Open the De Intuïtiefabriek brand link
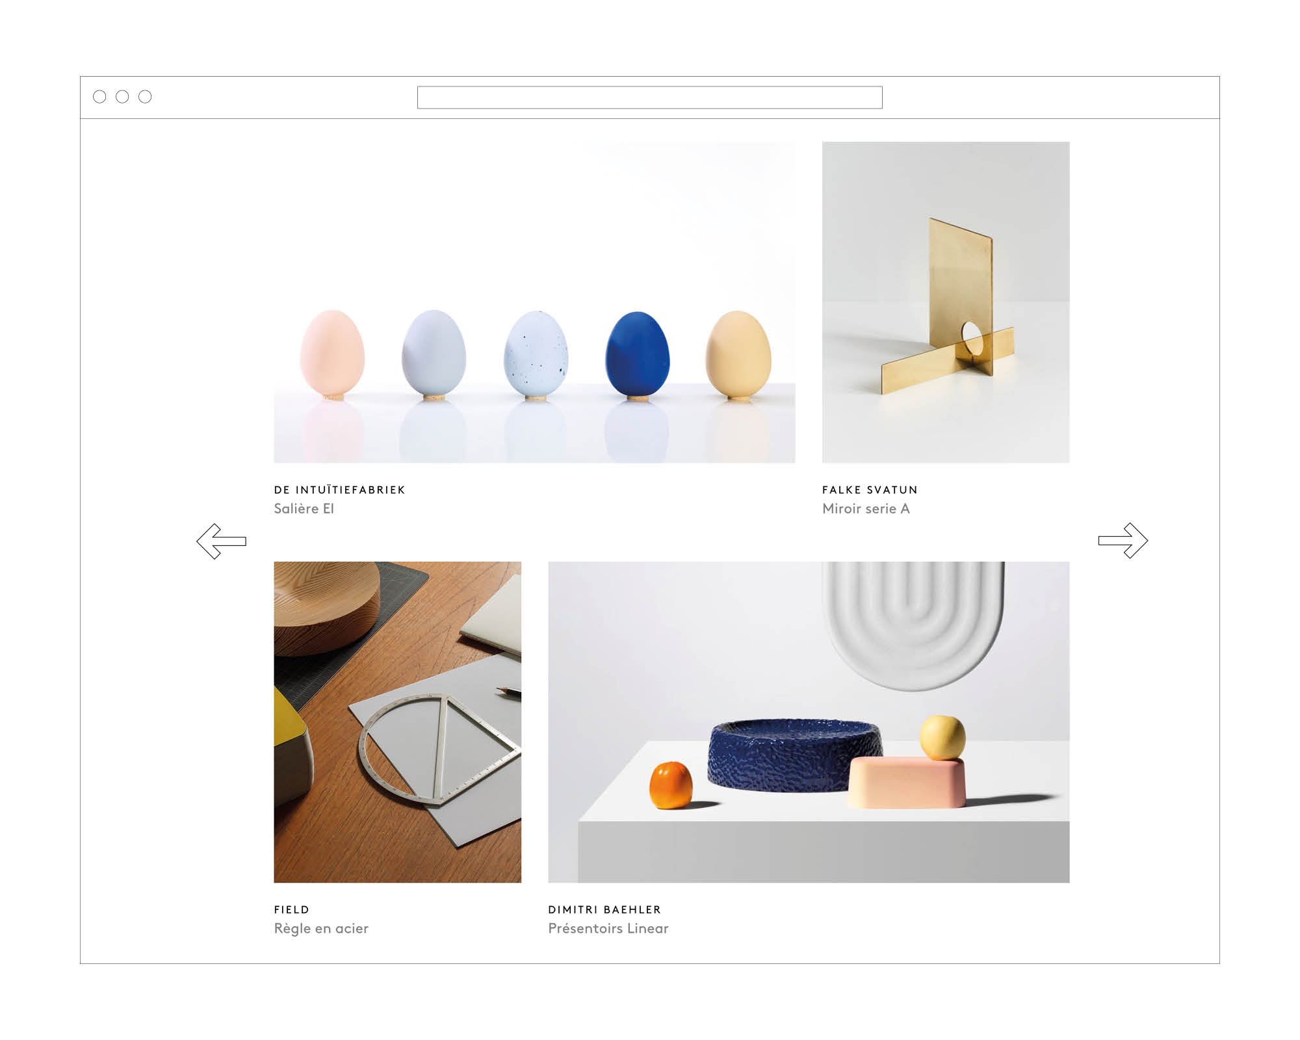This screenshot has height=1040, width=1300. (x=339, y=490)
